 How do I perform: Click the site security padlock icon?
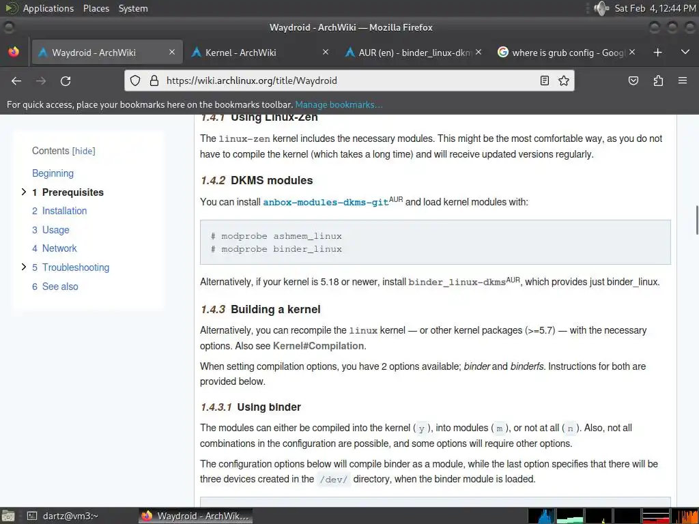click(x=154, y=81)
